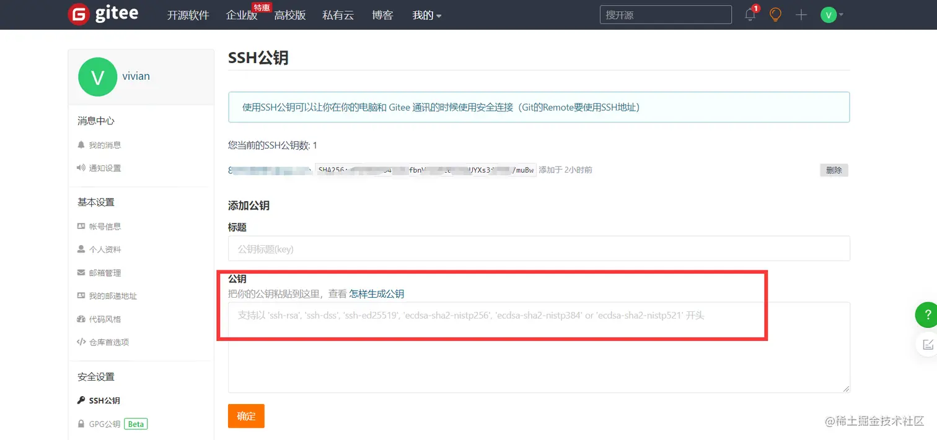Open 开源软件 in navigation bar
The width and height of the screenshot is (937, 440).
click(x=188, y=15)
